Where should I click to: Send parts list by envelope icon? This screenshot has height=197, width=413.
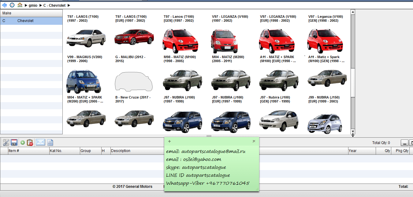[x=40, y=142]
